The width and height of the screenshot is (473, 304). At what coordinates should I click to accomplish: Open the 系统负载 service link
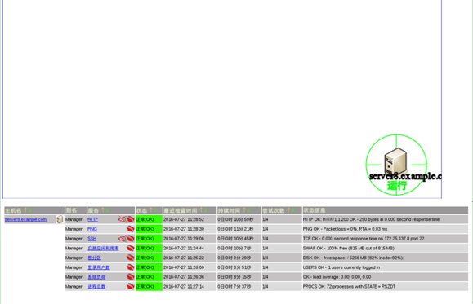[x=96, y=277]
